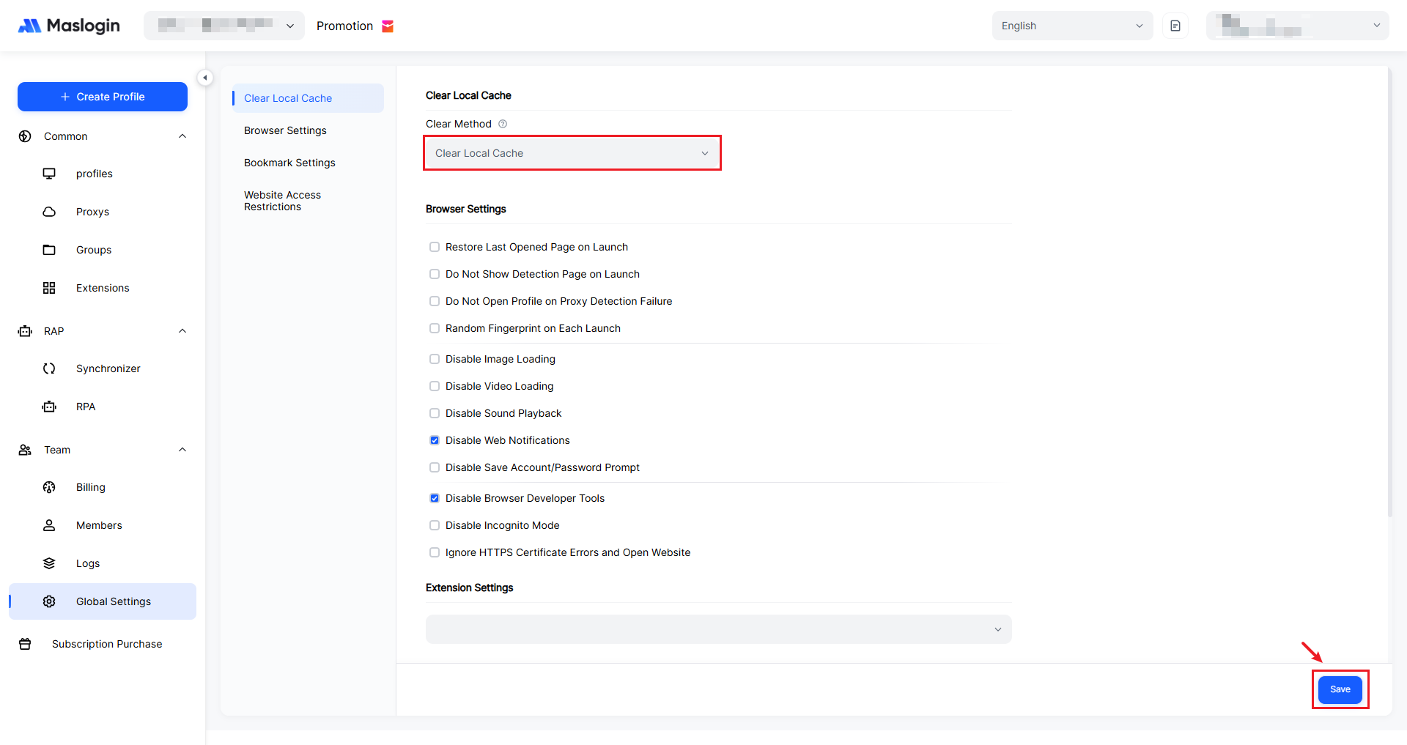1407x745 pixels.
Task: Click the RPA robot icon
Action: tap(49, 407)
